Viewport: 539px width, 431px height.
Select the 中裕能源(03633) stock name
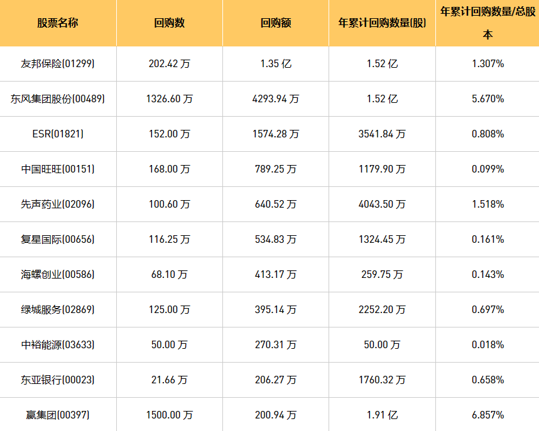pyautogui.click(x=58, y=344)
